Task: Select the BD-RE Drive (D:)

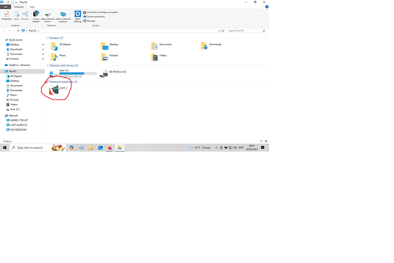Action: 113,74
